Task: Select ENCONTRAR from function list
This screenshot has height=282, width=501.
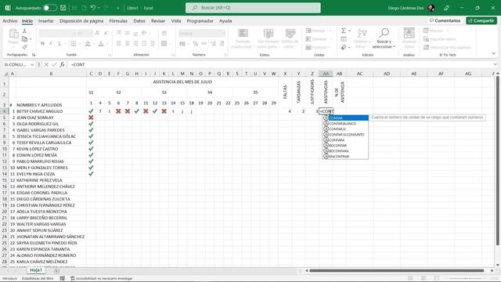Action: pos(345,157)
